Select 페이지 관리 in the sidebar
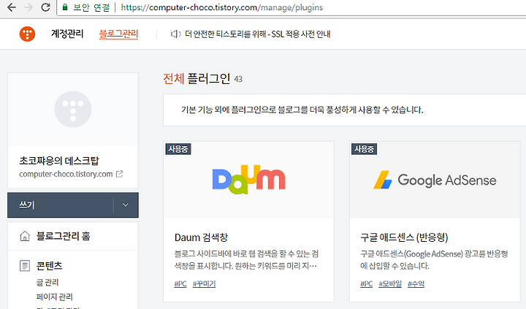 pos(54,297)
